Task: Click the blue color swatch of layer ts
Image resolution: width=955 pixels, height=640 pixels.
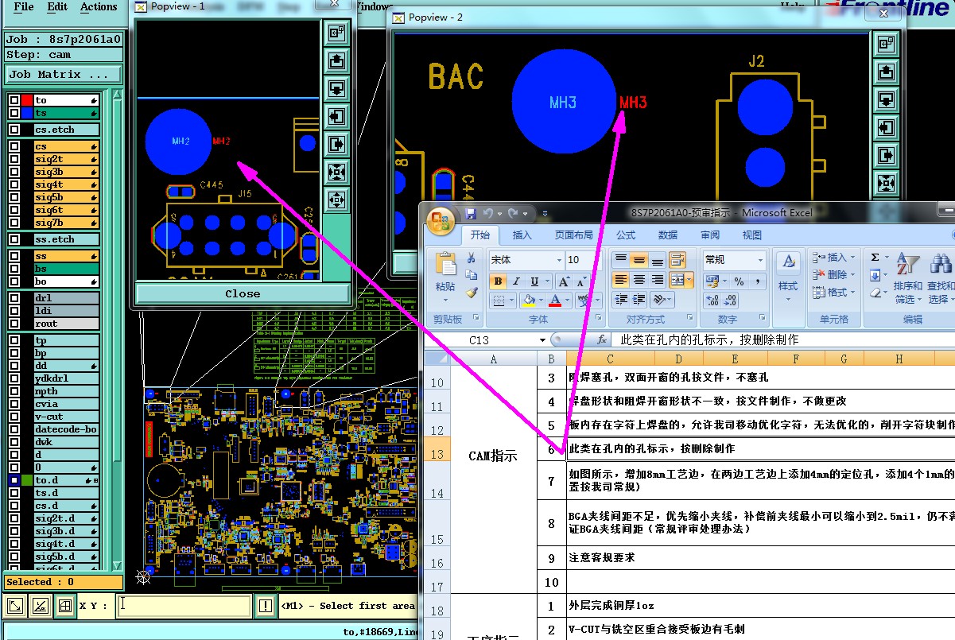Action: coord(26,113)
